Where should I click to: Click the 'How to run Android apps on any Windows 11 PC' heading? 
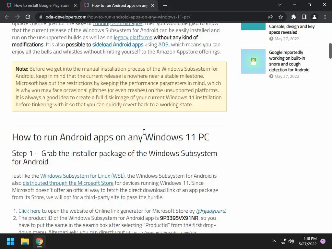111,137
